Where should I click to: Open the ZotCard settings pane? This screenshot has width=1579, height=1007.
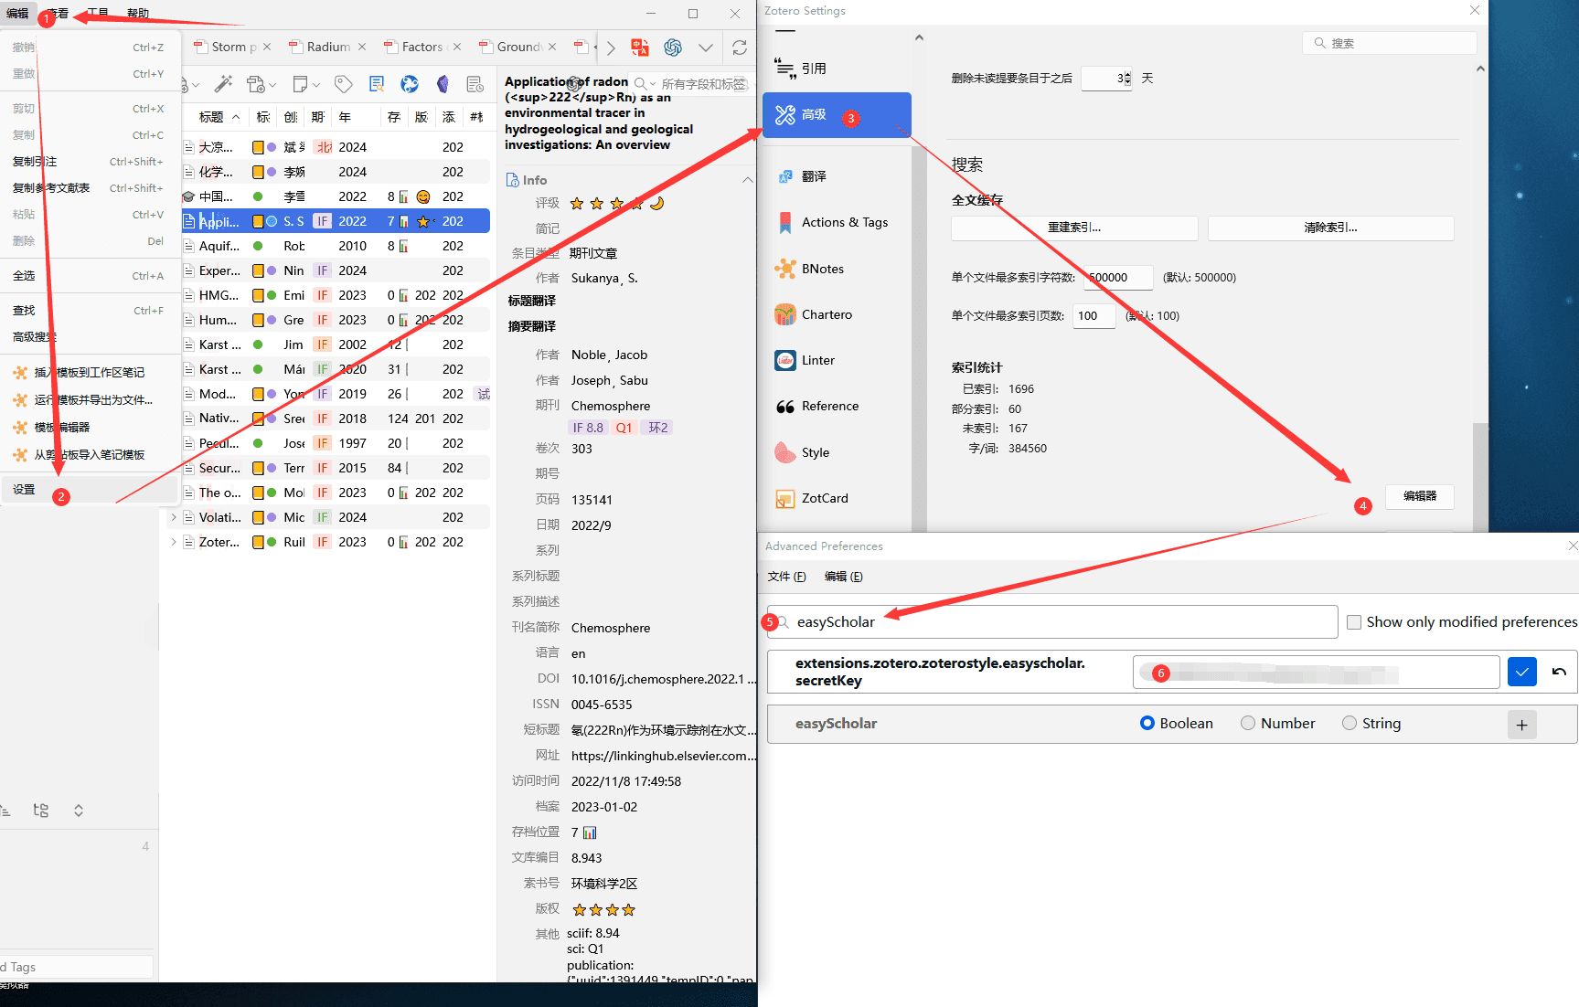click(x=824, y=498)
